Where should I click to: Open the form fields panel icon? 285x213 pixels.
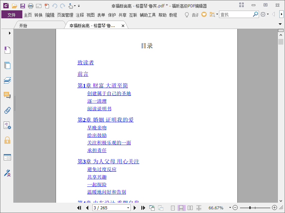coord(7,157)
